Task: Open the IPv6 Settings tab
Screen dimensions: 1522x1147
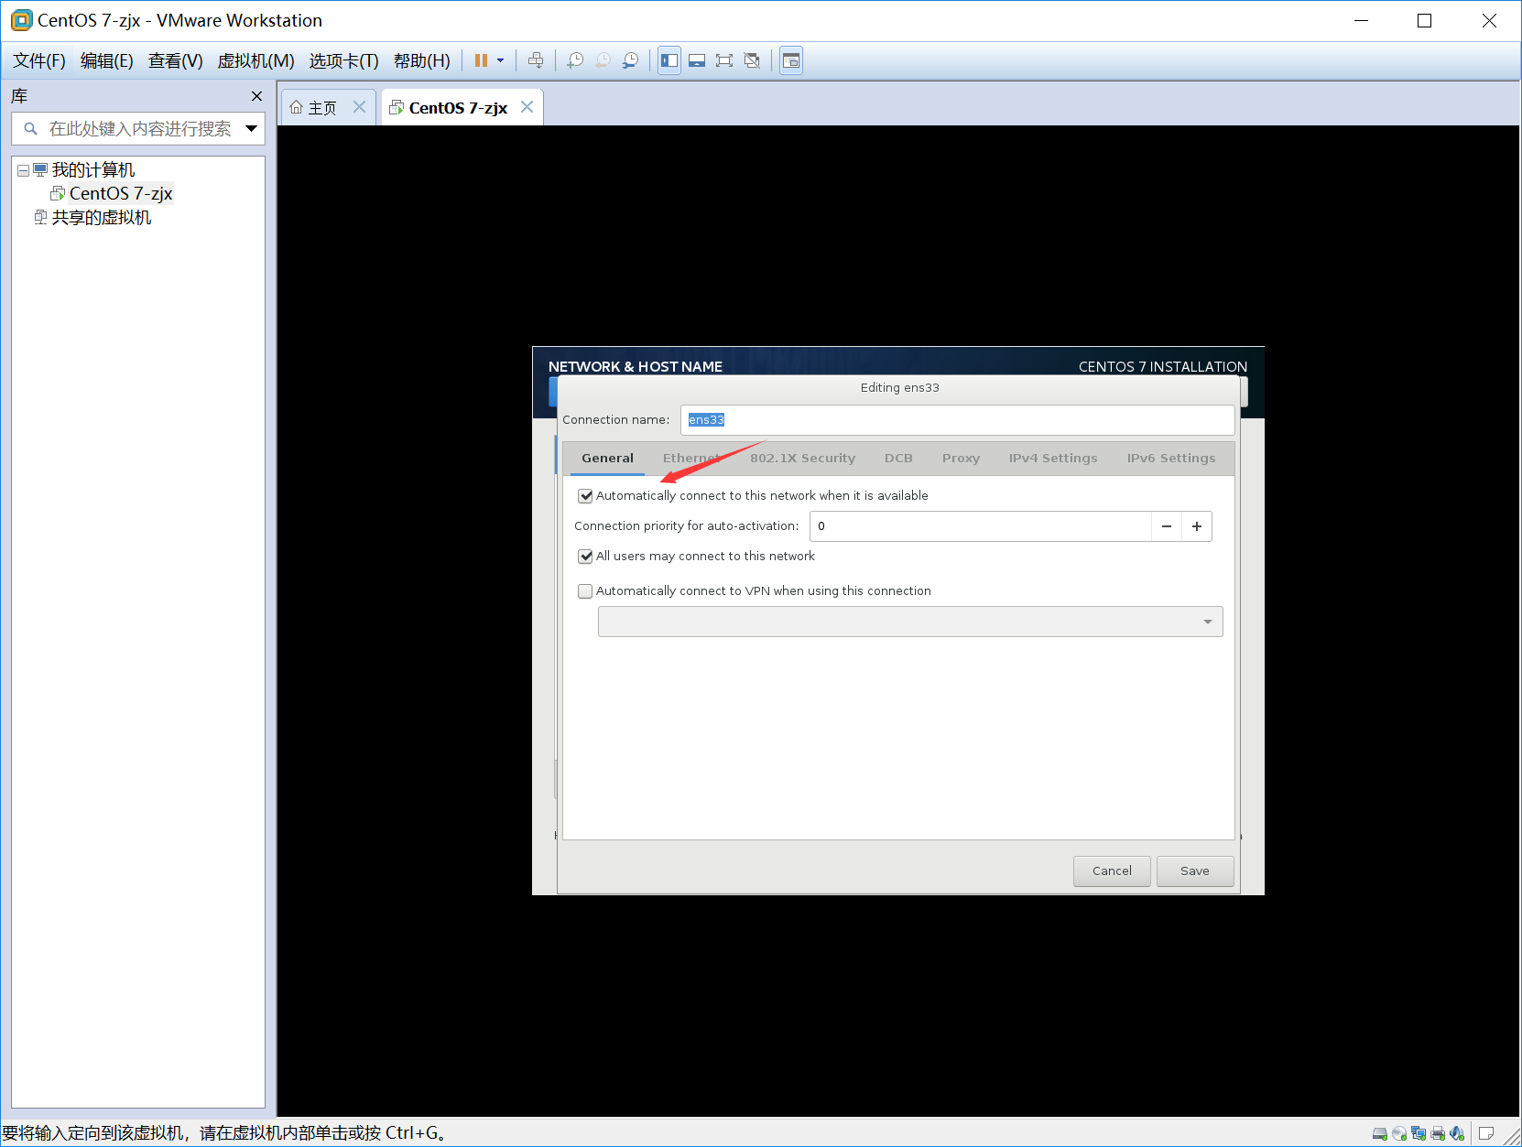Action: pyautogui.click(x=1171, y=459)
